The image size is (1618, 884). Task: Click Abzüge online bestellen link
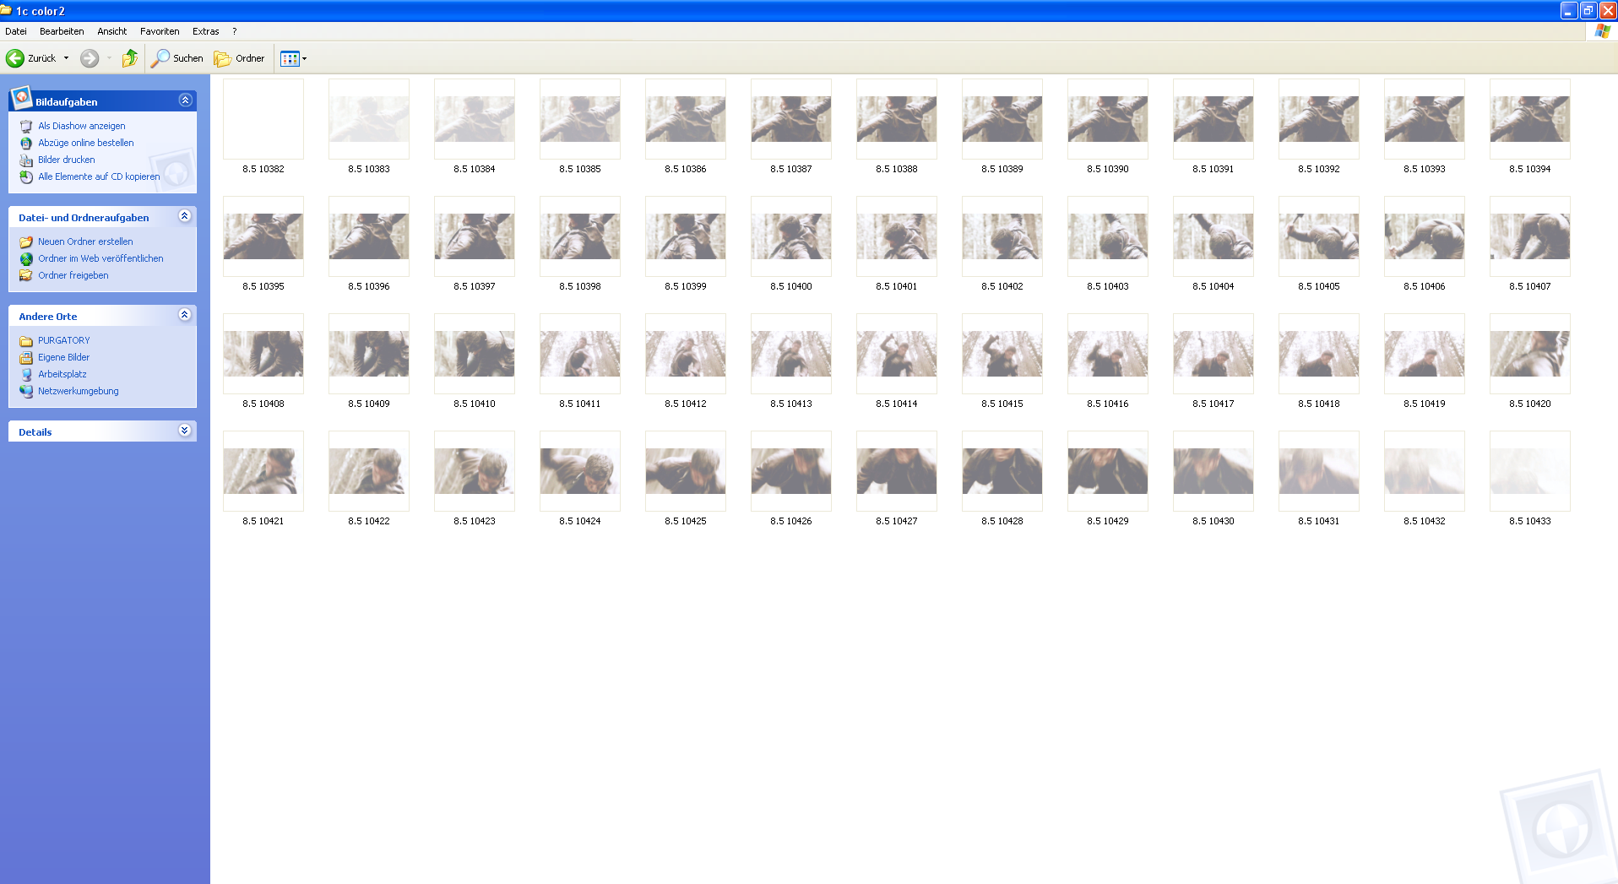pyautogui.click(x=85, y=143)
